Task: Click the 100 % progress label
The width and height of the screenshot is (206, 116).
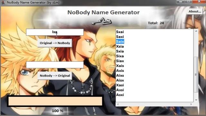Action: pos(58,111)
